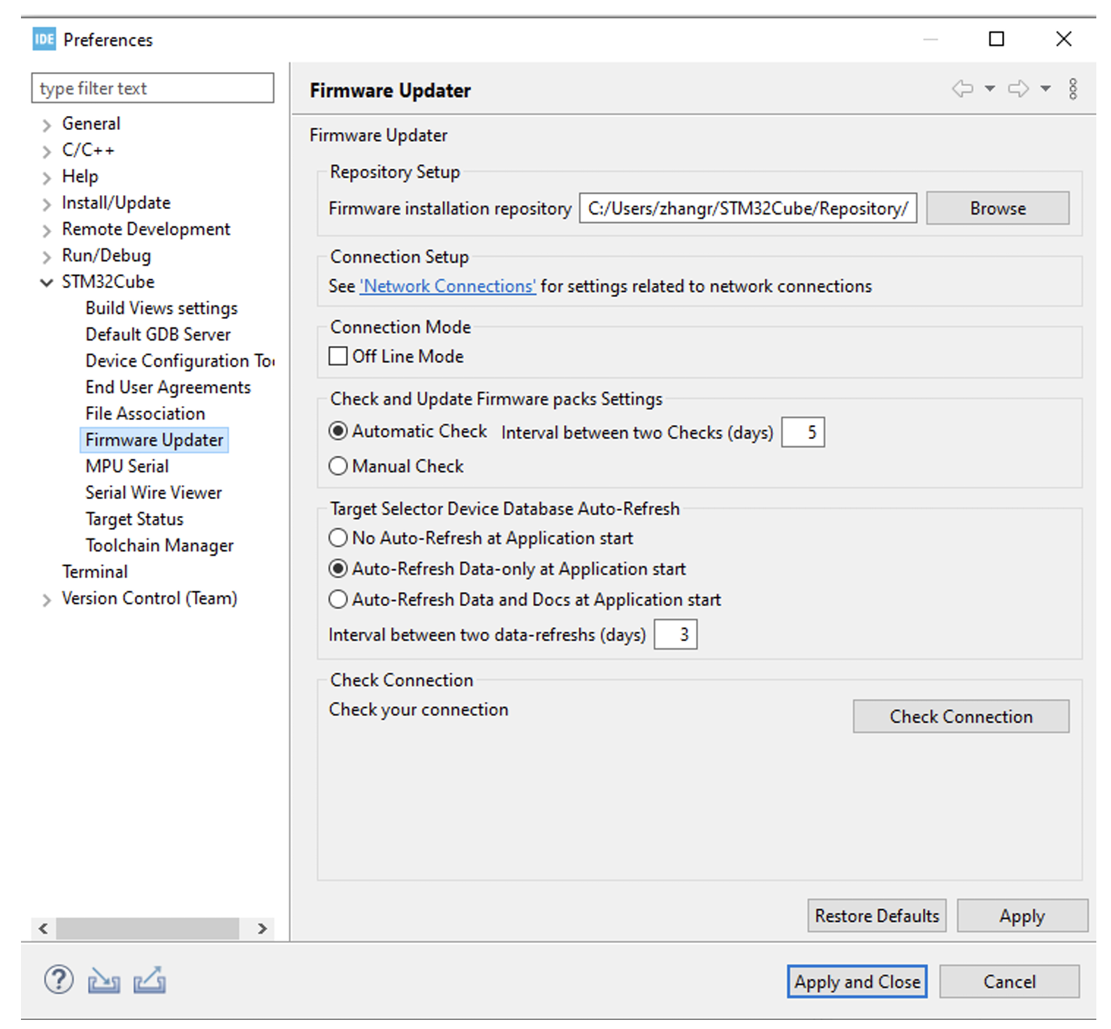Open the forward history dropdown arrow
Screen dimensions: 1111x1029
(x=1045, y=89)
